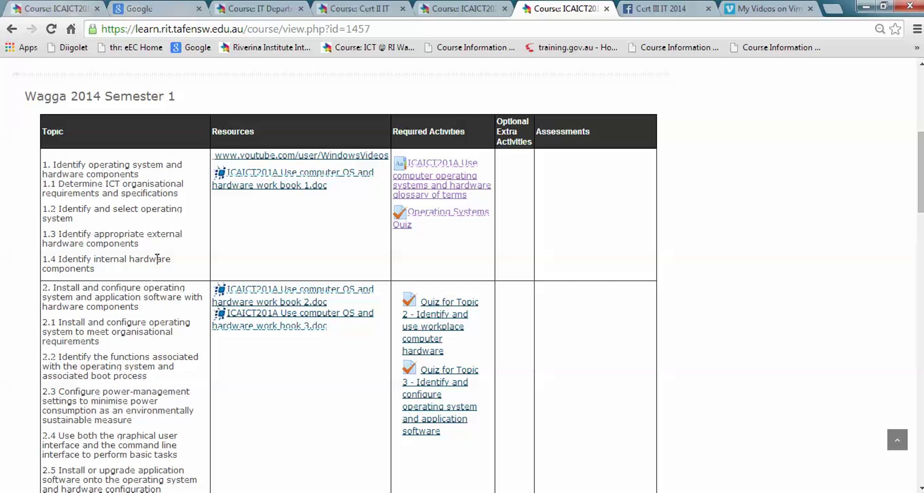The image size is (924, 493).
Task: Click the zoom magnifier icon in address bar
Action: 879,29
